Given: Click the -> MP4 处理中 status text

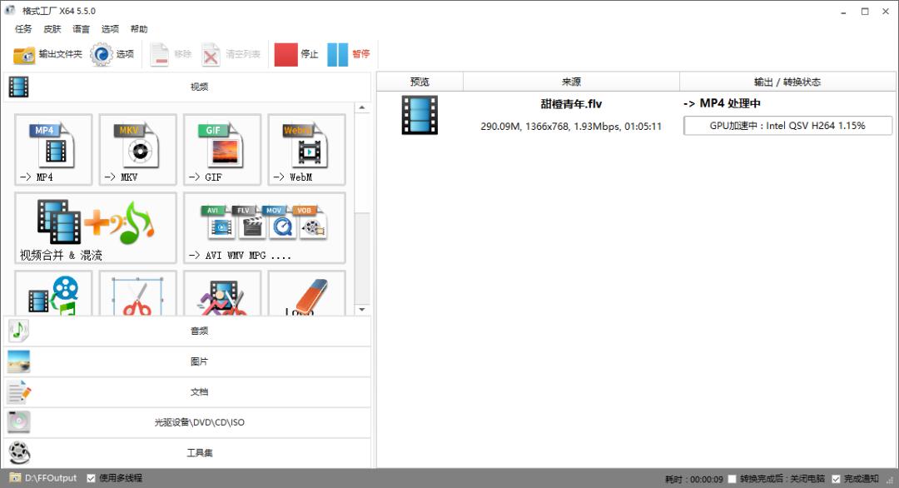Looking at the screenshot, I should pos(722,104).
